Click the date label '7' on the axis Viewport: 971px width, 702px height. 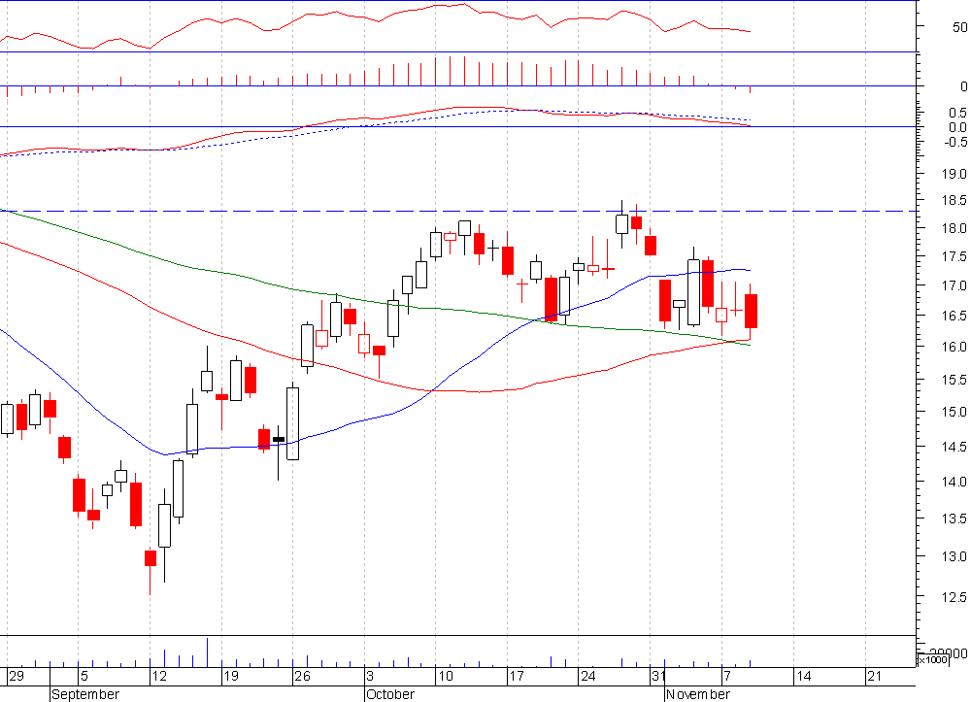pos(727,676)
